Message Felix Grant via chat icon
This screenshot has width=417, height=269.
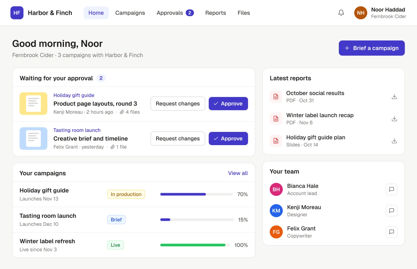point(391,232)
